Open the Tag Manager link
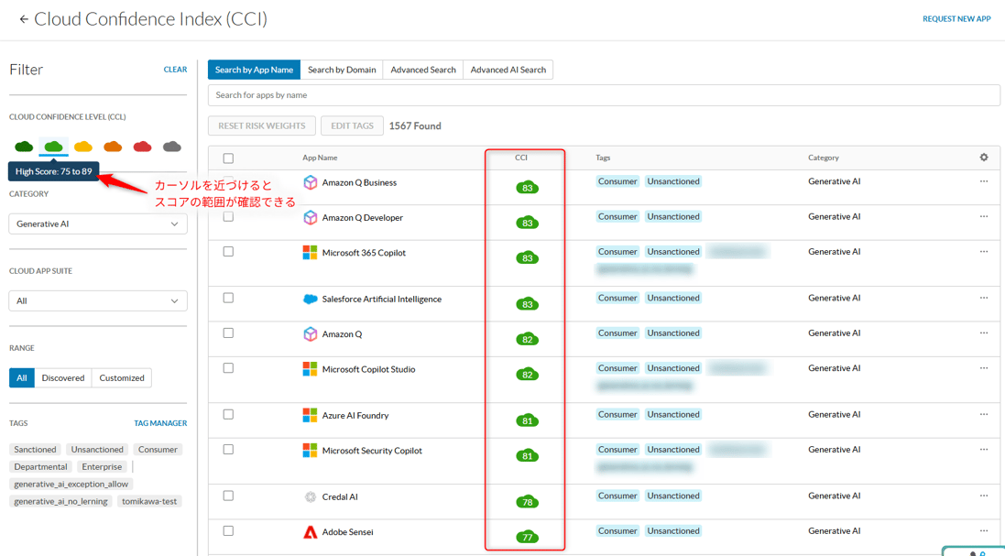The height and width of the screenshot is (556, 1005). pos(160,423)
